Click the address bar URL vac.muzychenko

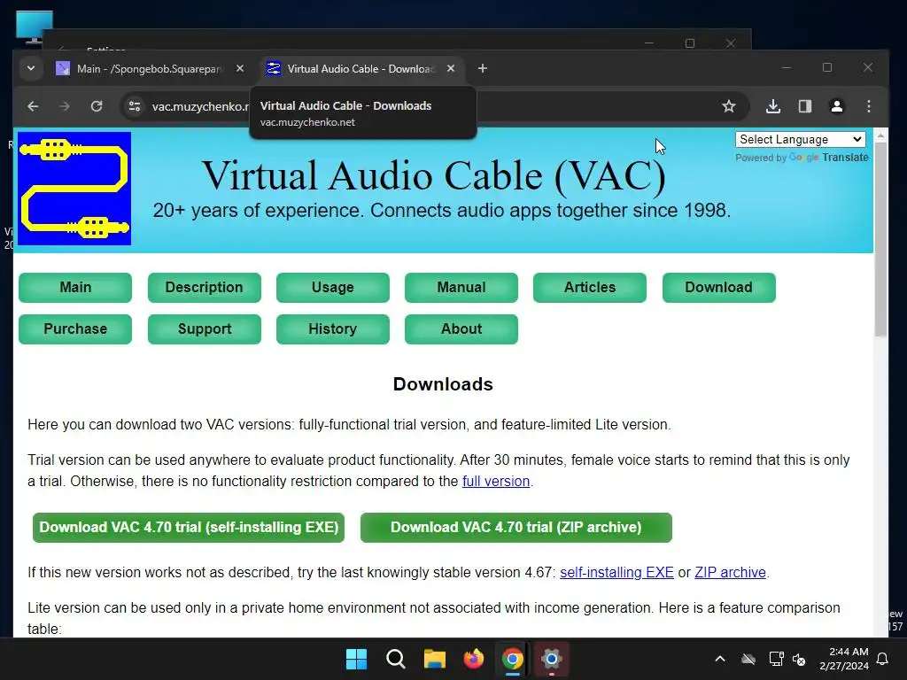click(x=200, y=106)
